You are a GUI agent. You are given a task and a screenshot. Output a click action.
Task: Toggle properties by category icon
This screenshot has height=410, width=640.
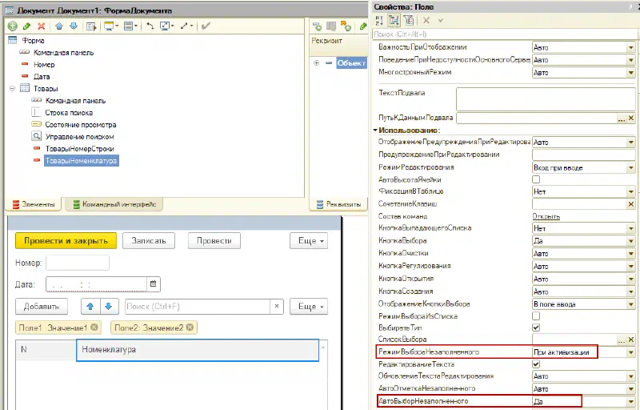394,20
